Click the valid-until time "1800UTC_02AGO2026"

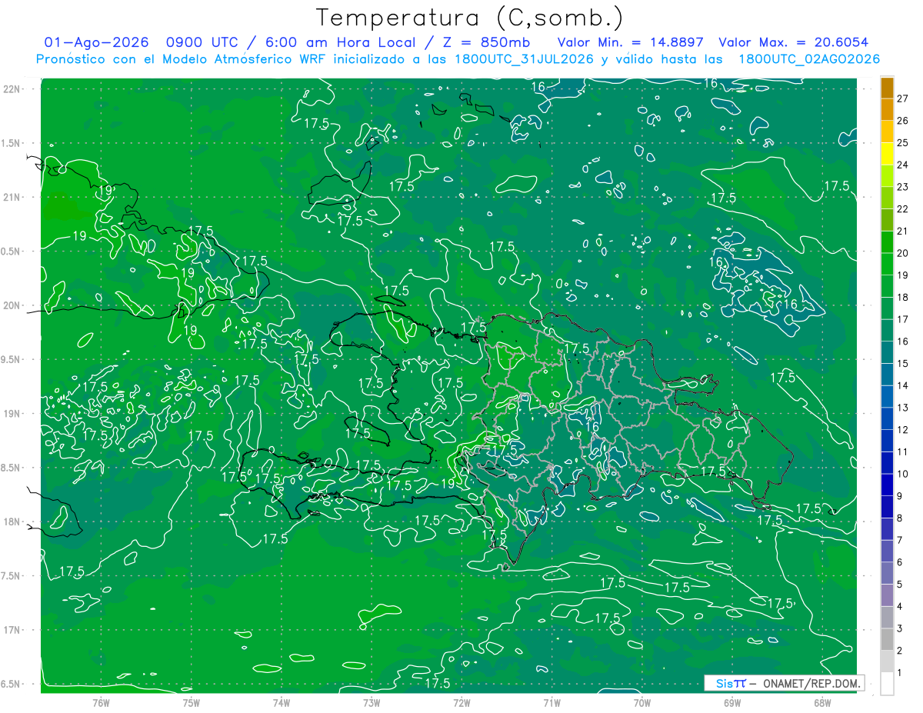(809, 58)
